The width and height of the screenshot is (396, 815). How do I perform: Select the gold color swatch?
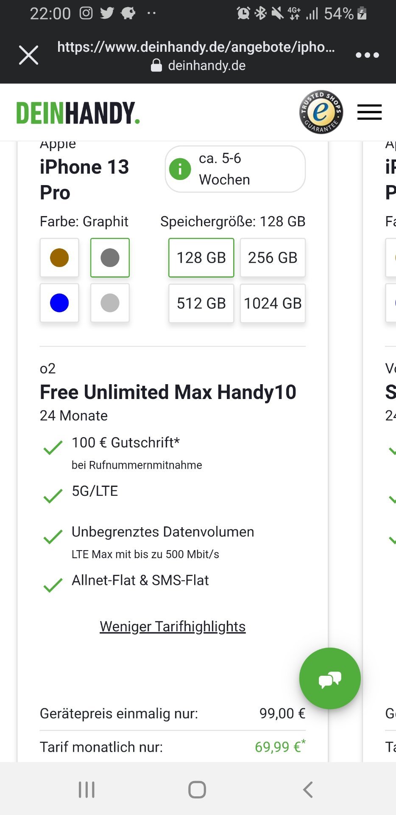click(59, 258)
